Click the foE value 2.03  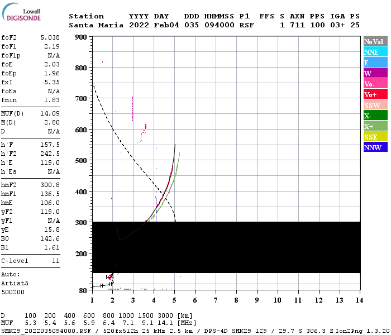point(52,64)
